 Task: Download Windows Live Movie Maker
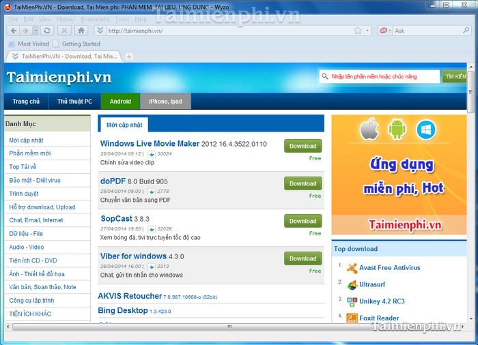coord(303,146)
